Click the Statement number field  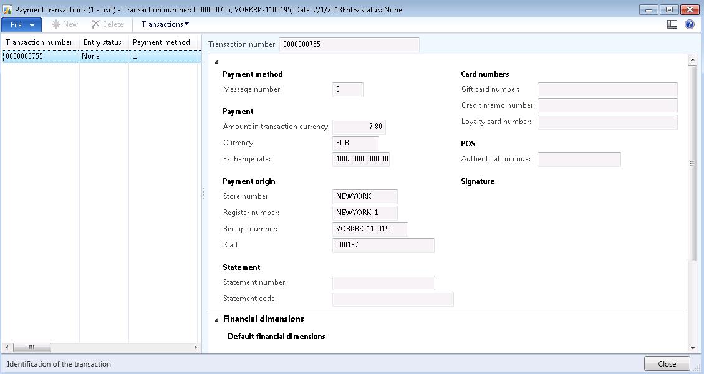(x=384, y=283)
